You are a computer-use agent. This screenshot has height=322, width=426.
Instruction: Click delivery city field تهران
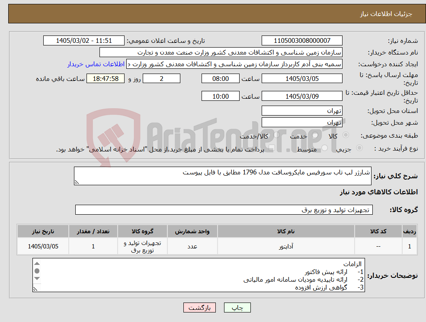[302, 122]
